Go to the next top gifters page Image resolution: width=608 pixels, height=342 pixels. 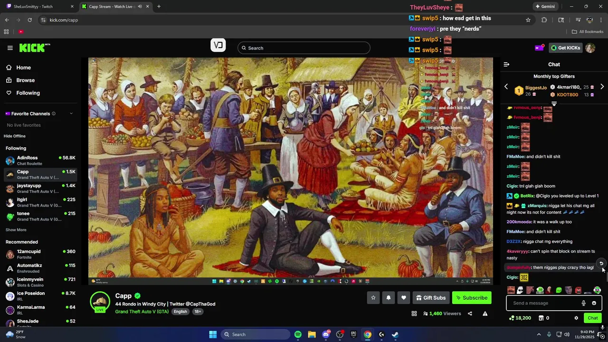[602, 87]
